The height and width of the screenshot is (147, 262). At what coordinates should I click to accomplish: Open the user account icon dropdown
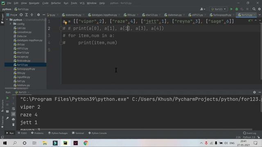(x=203, y=9)
